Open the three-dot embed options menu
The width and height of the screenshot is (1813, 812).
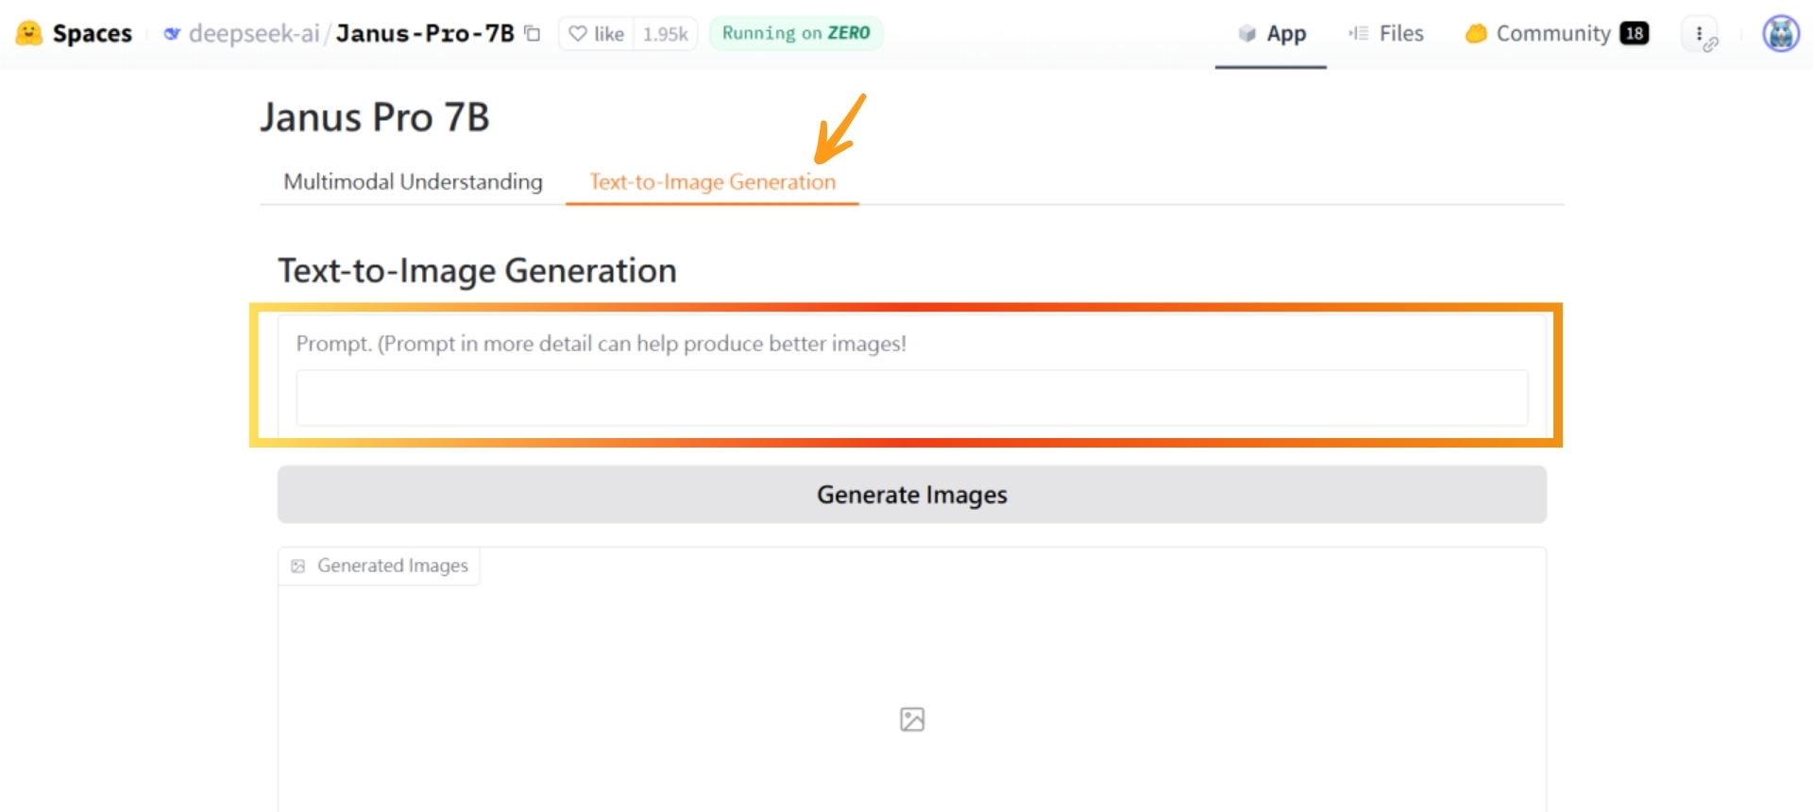coord(1701,33)
